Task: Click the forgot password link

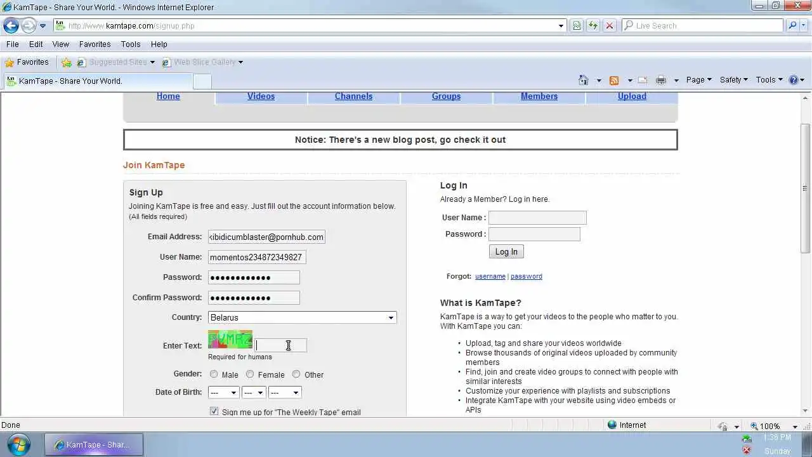Action: coord(527,277)
